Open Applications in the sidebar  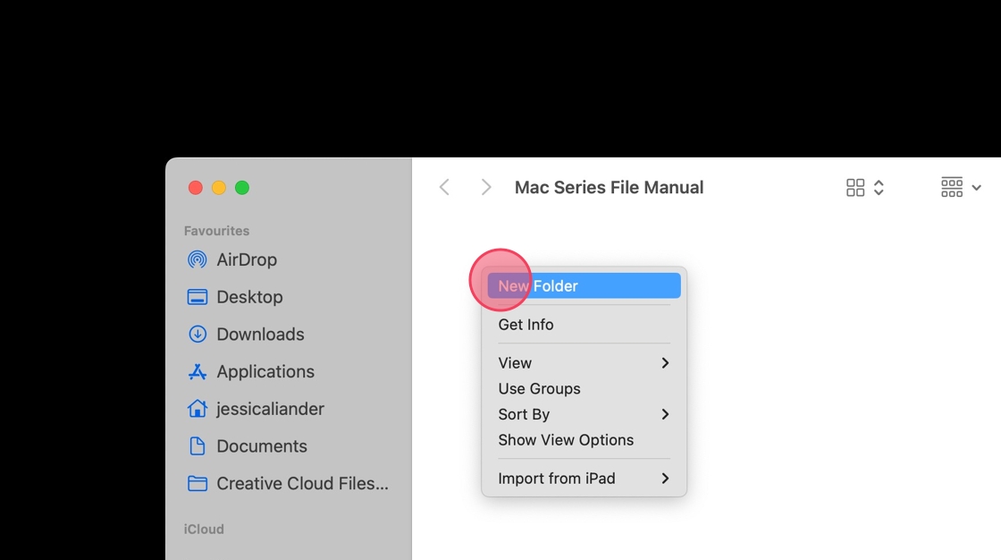click(x=265, y=371)
